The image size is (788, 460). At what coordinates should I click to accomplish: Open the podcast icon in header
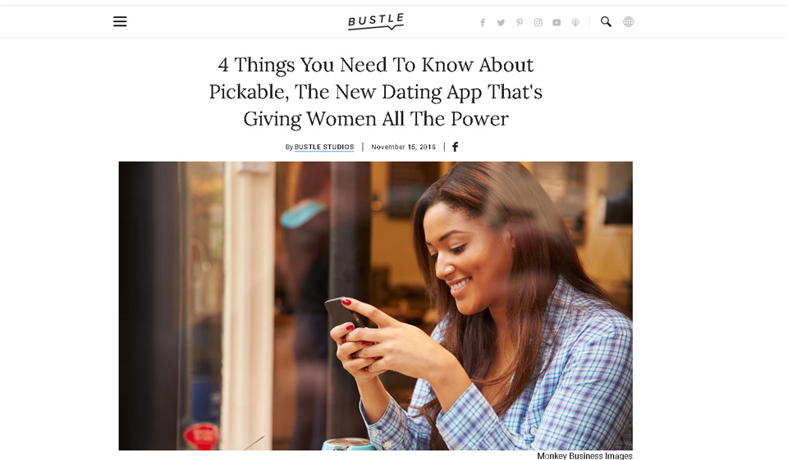pyautogui.click(x=575, y=23)
